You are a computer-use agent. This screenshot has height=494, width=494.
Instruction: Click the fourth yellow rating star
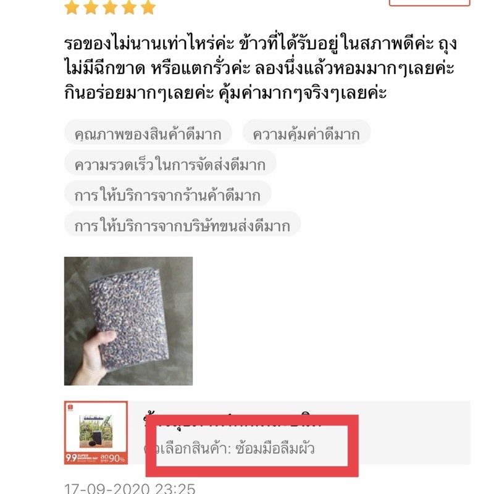point(129,7)
